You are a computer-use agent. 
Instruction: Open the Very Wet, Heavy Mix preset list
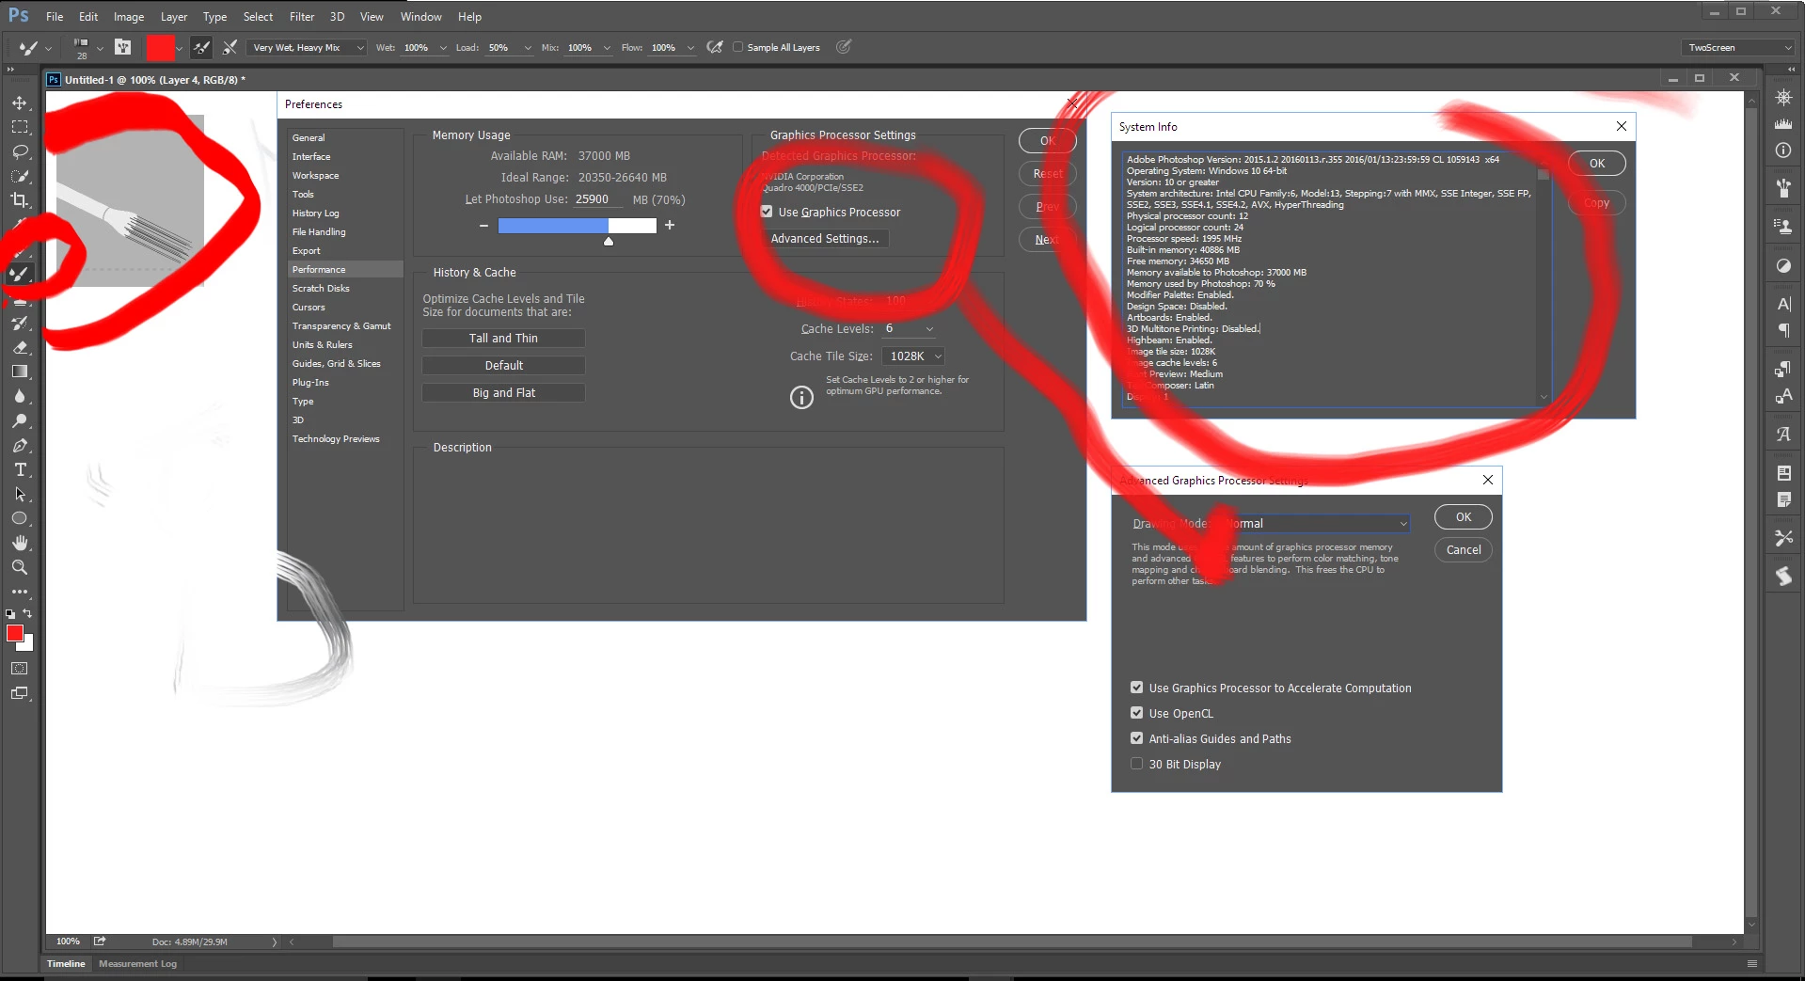click(307, 47)
